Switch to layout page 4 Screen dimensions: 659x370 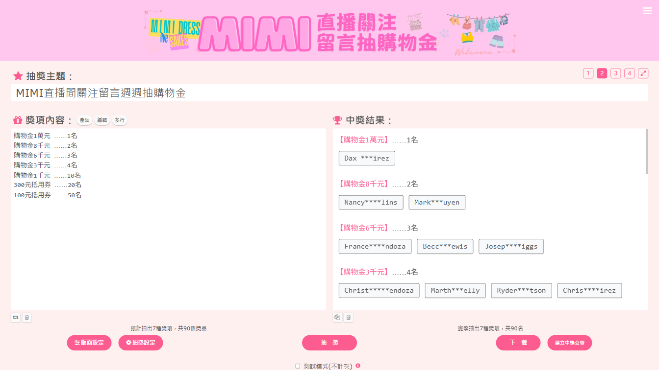(x=629, y=73)
